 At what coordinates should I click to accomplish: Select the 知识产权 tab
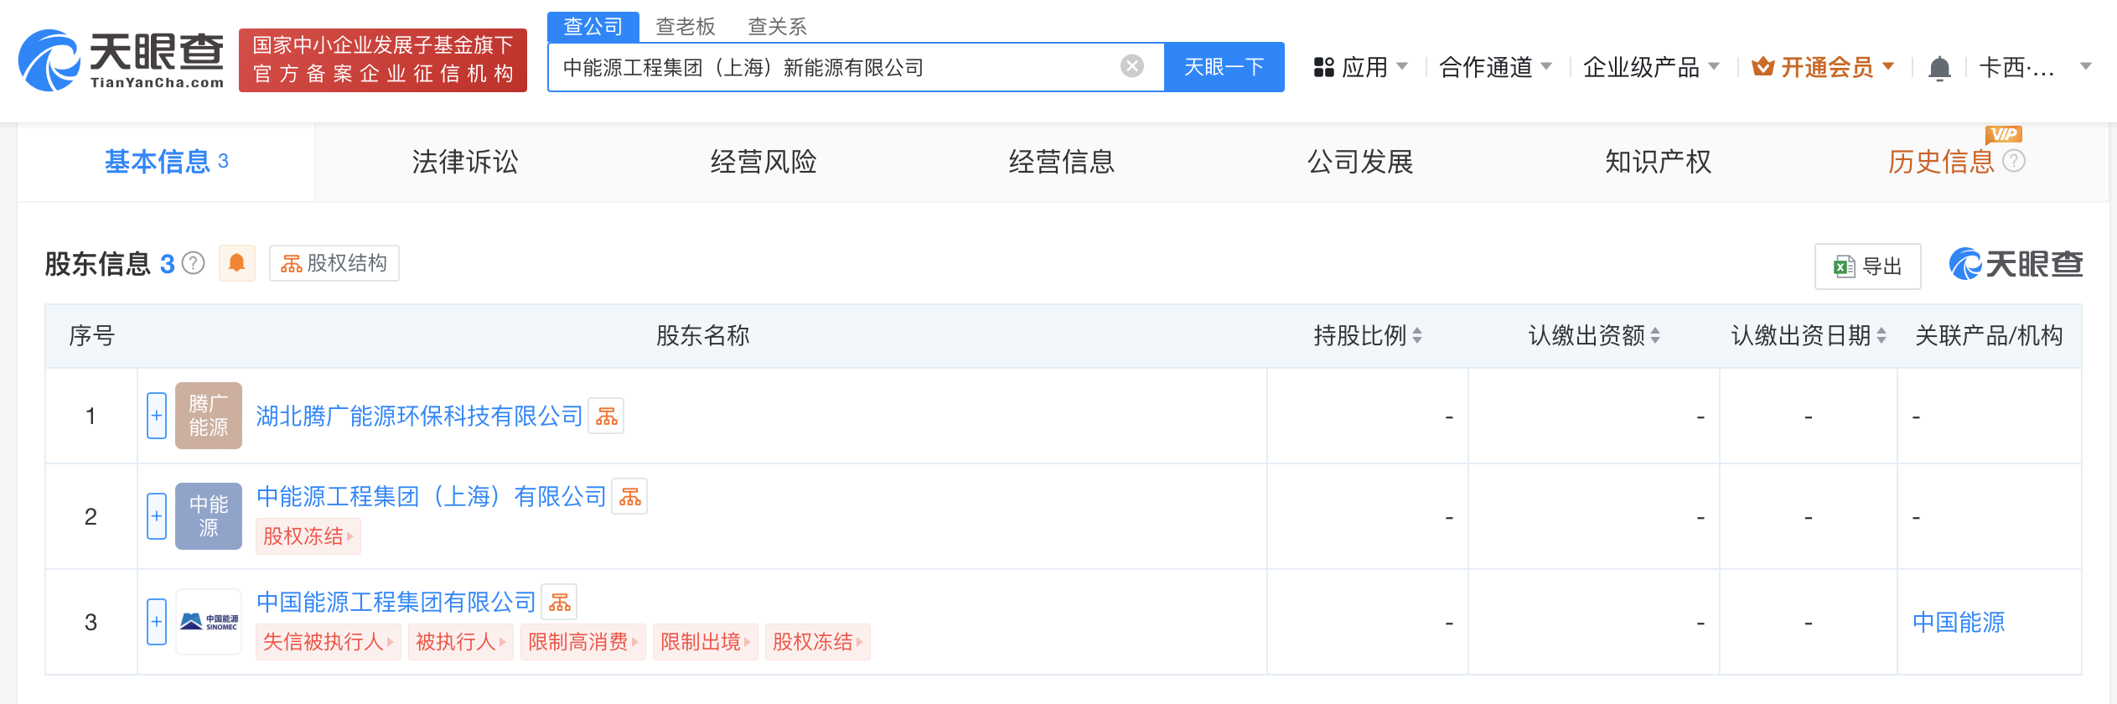pyautogui.click(x=1659, y=161)
